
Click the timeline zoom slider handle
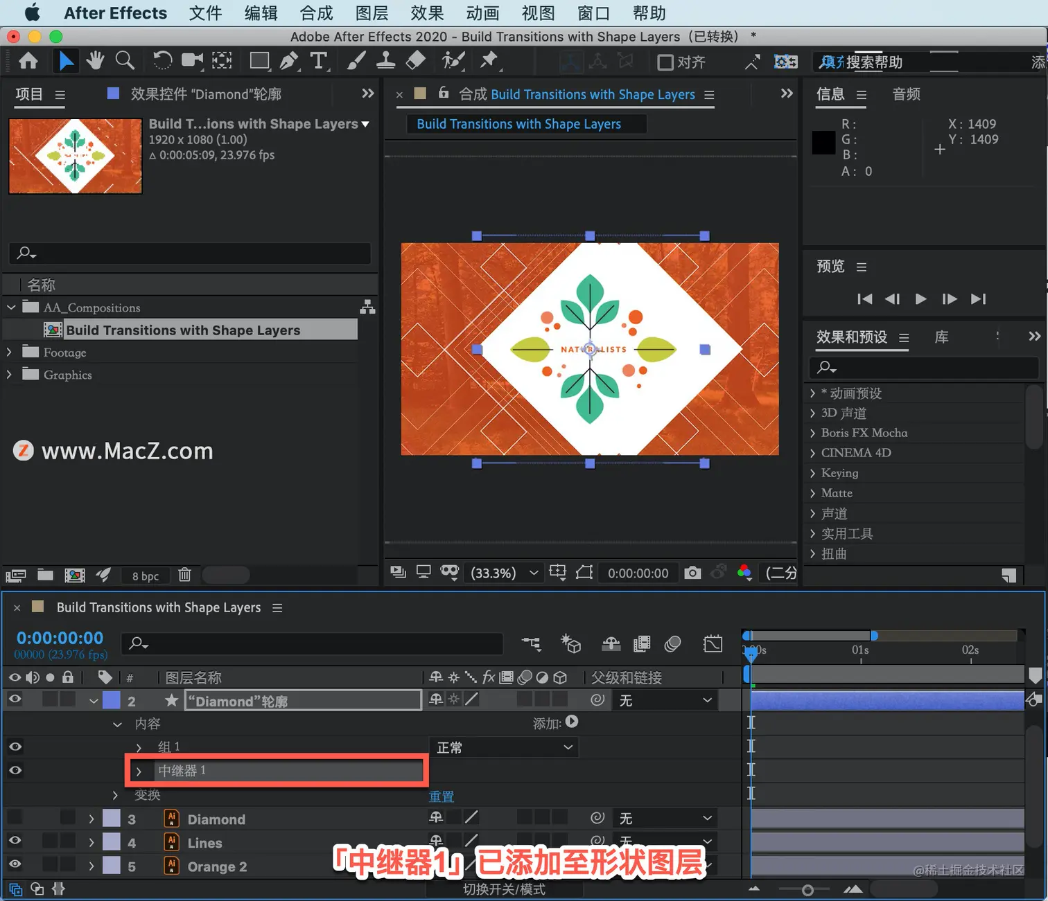click(x=807, y=890)
